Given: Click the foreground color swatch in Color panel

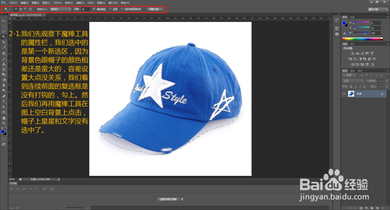Looking at the screenshot, I should coord(344,23).
